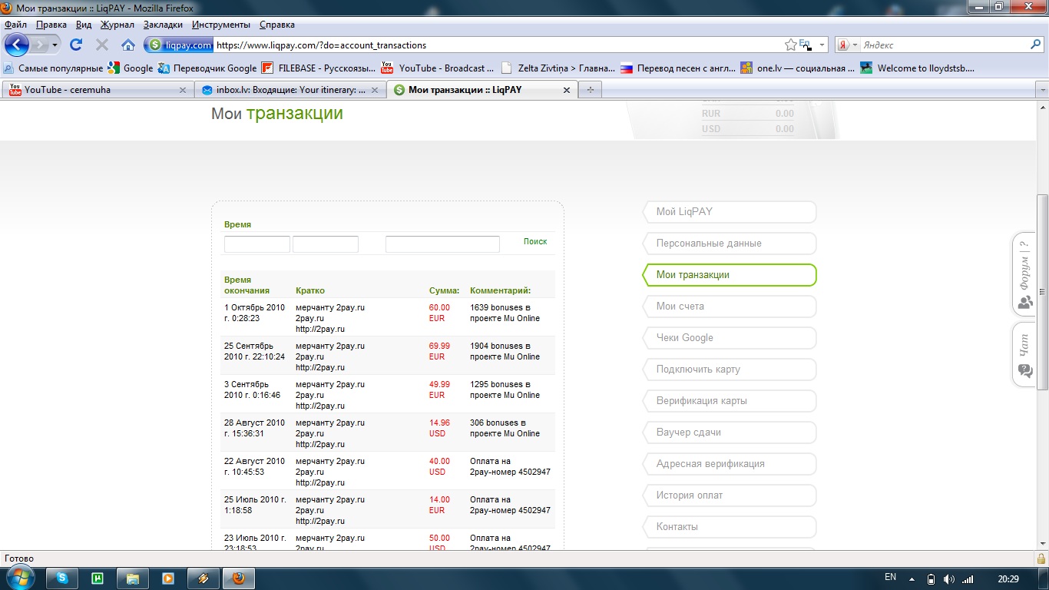Click the second Время date input field
Screen dimensions: 1049x590
click(x=326, y=244)
